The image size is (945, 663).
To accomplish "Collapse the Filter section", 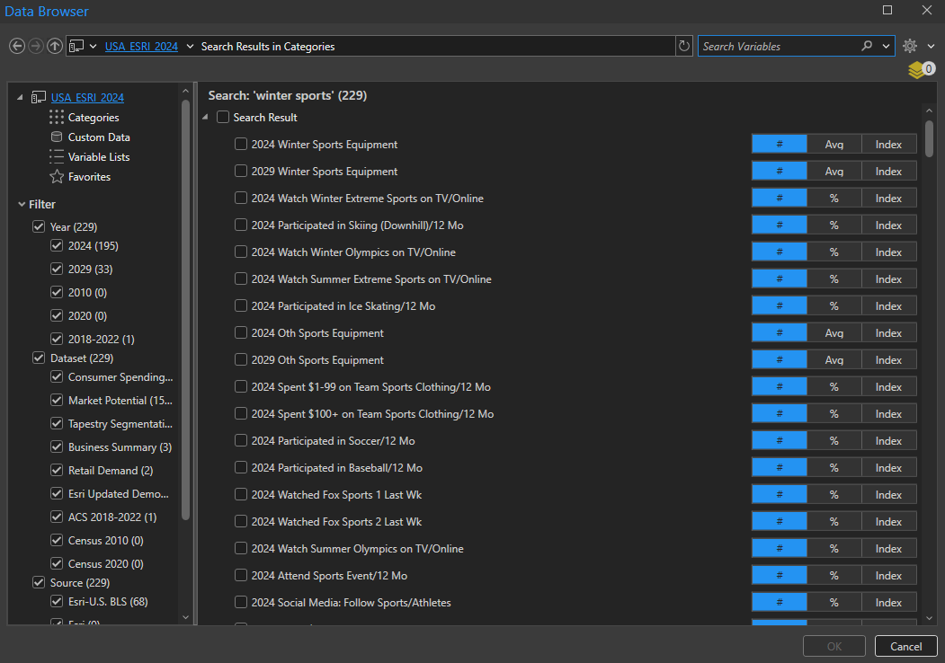I will (x=21, y=204).
